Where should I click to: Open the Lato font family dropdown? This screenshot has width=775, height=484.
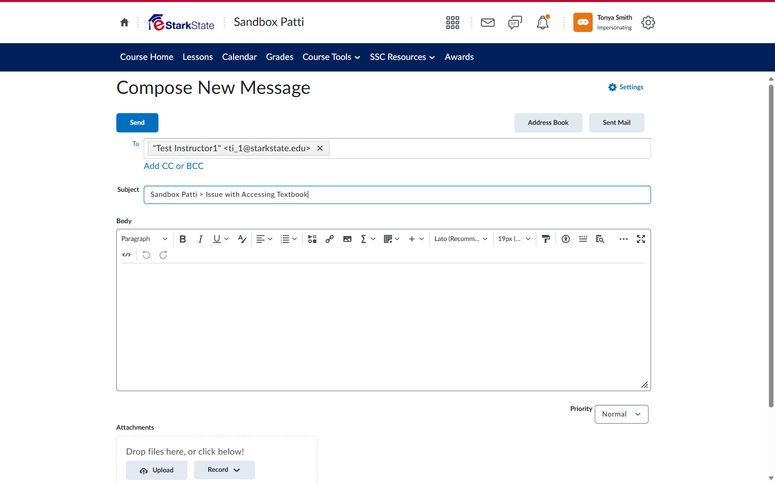[x=461, y=239]
